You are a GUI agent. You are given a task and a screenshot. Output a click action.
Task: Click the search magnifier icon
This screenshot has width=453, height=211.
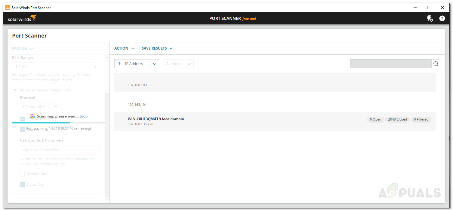pos(436,64)
